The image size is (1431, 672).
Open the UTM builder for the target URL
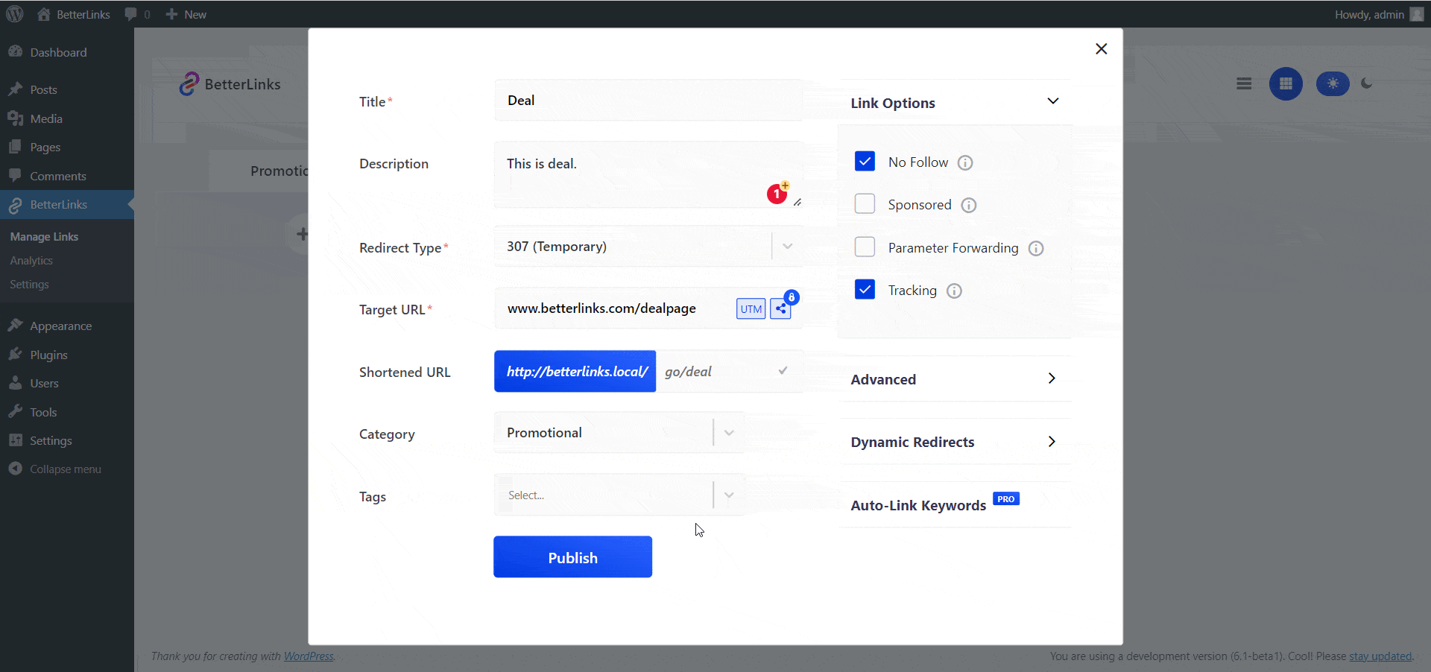point(751,308)
